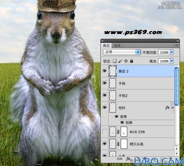
Task: Open add layer style fx button at panel bottom
Action: [128, 159]
